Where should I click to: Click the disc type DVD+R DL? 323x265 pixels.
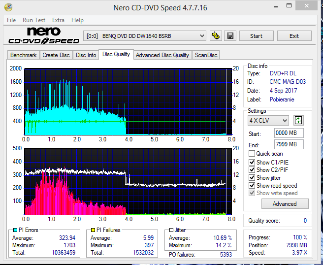point(283,73)
